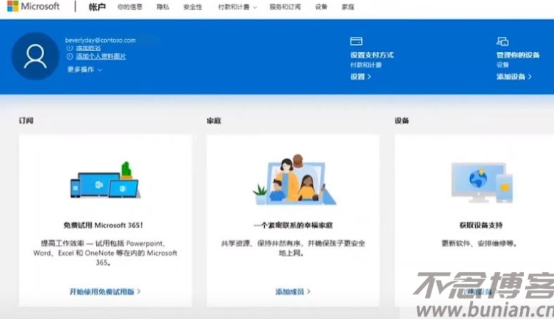Open the 你的信息 menu item

(130, 6)
